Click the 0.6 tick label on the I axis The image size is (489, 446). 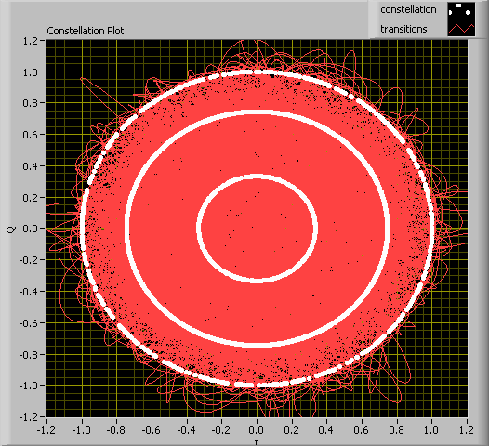coord(362,430)
